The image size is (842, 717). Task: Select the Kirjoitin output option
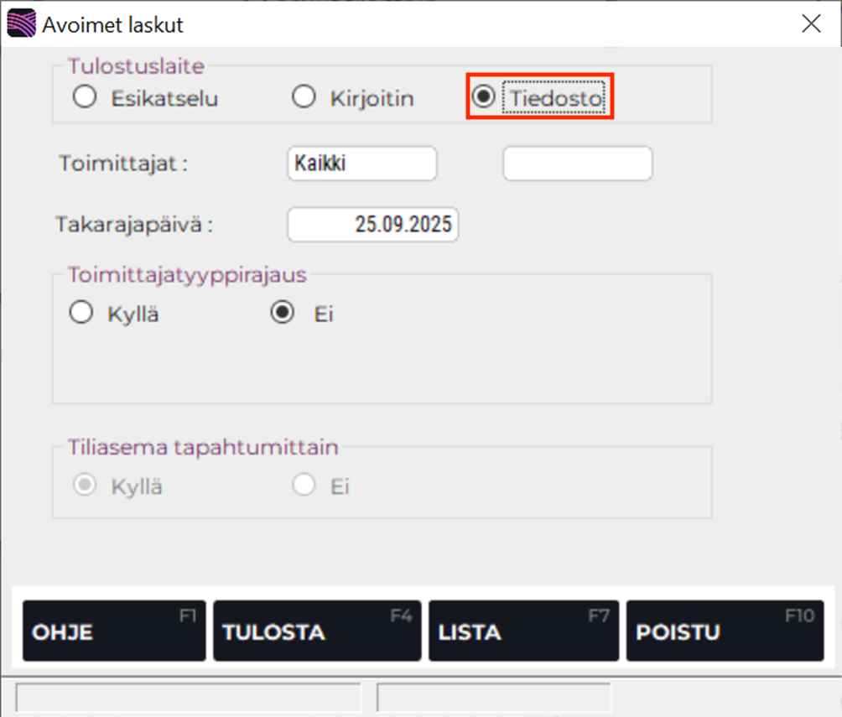(x=304, y=96)
